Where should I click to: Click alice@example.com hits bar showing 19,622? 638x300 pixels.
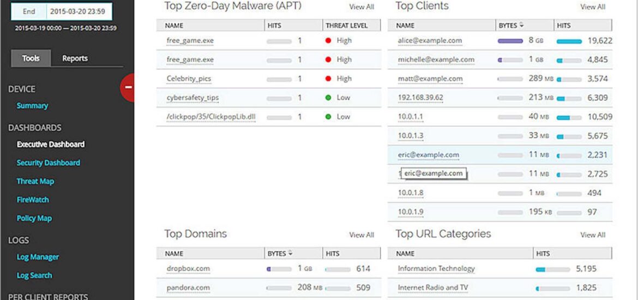point(569,41)
